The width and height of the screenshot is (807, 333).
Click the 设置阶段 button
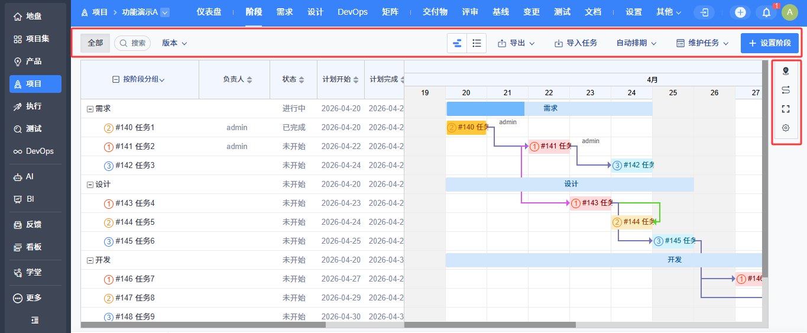pyautogui.click(x=770, y=43)
